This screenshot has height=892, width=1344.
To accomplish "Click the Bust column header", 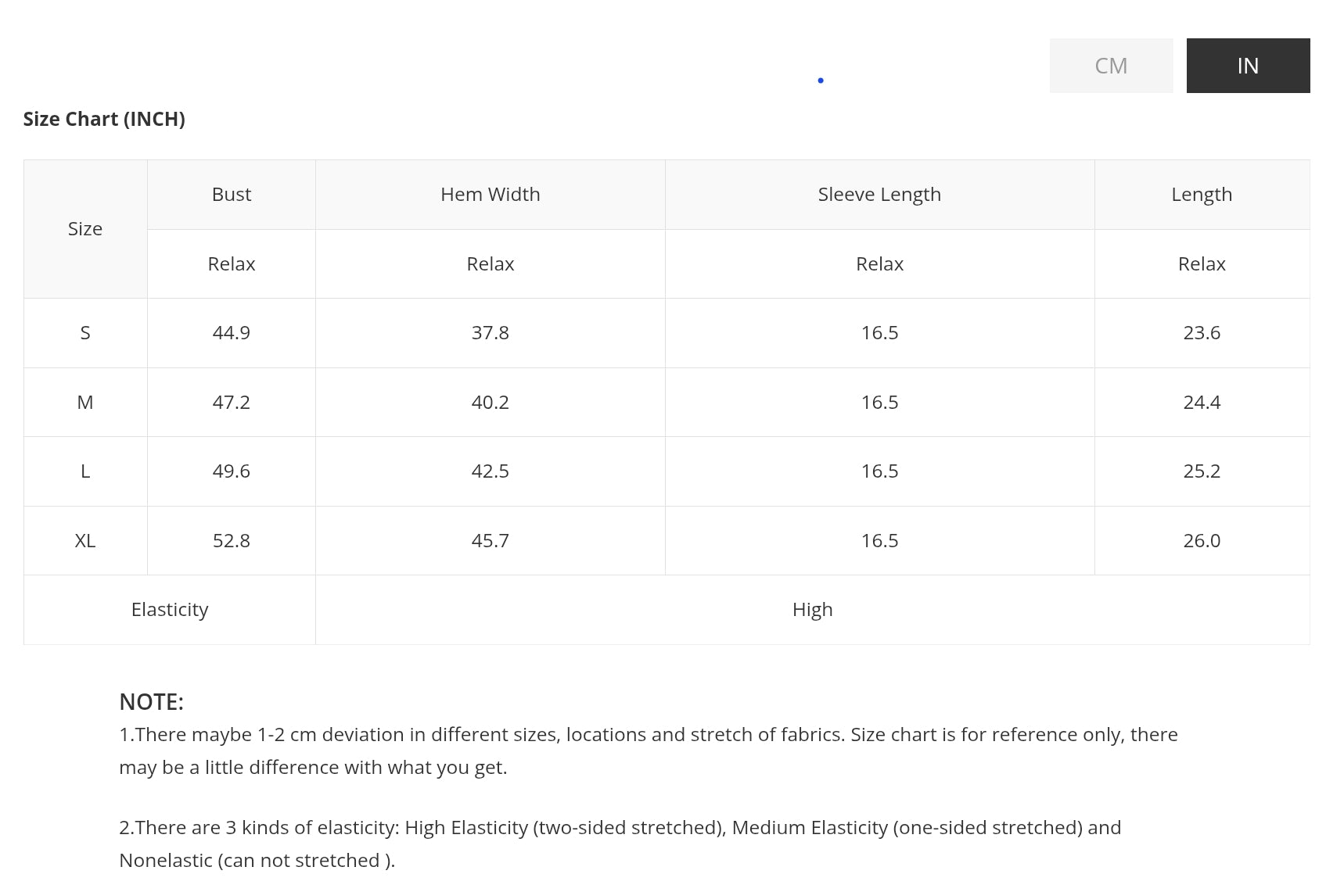I will (232, 195).
